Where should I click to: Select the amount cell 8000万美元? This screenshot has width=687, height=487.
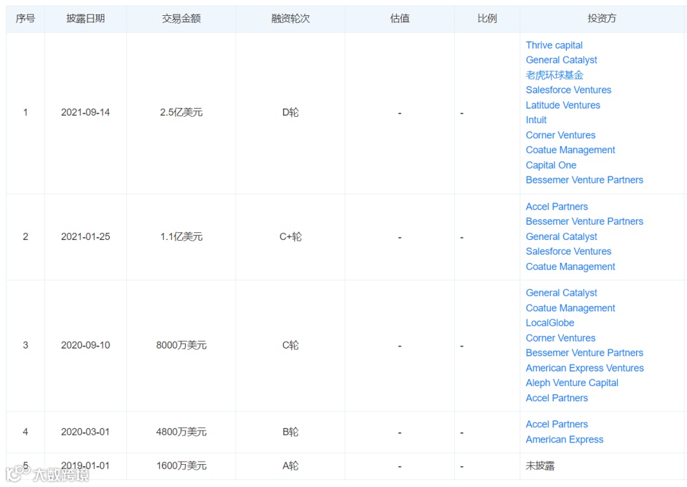point(181,345)
